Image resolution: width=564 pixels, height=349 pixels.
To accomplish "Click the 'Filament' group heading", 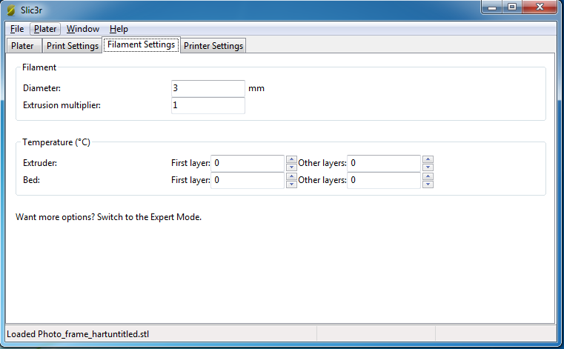I will tap(39, 67).
